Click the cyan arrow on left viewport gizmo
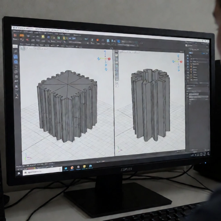 coord(99,58)
